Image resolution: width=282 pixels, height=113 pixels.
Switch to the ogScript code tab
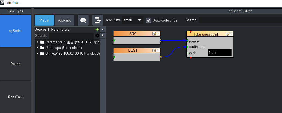(64, 20)
